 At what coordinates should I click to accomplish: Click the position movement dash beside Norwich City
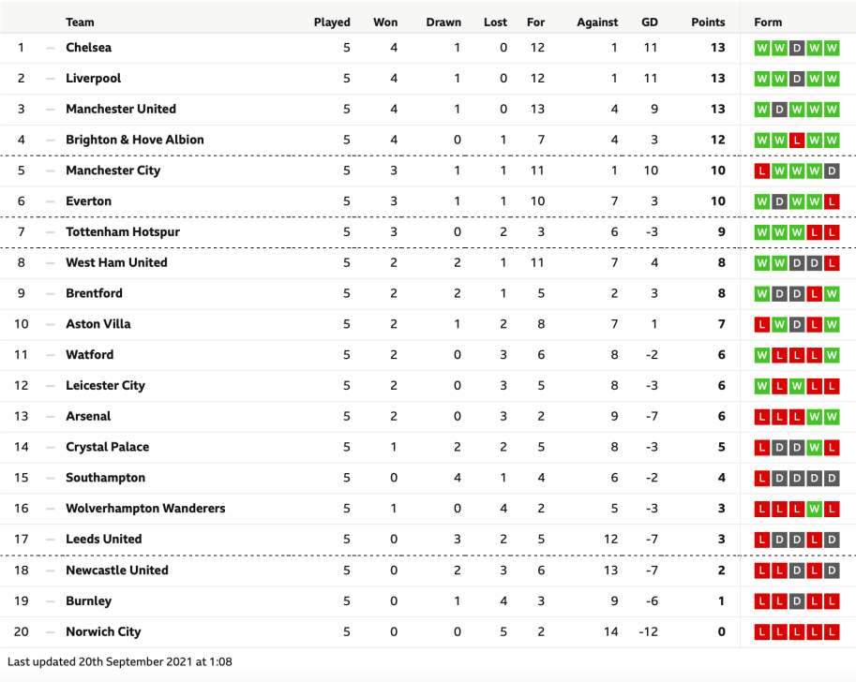(51, 631)
